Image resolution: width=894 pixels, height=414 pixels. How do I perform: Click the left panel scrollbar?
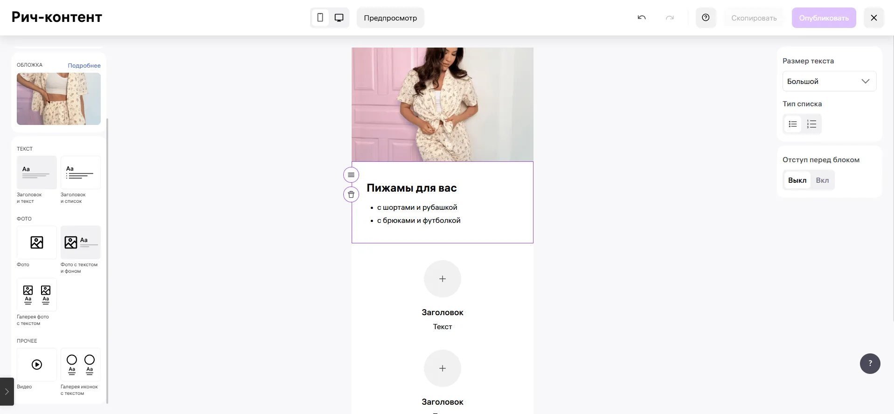(x=107, y=260)
